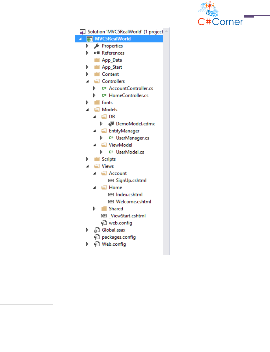
Task: Click the Views web.config file icon
Action: click(104, 223)
